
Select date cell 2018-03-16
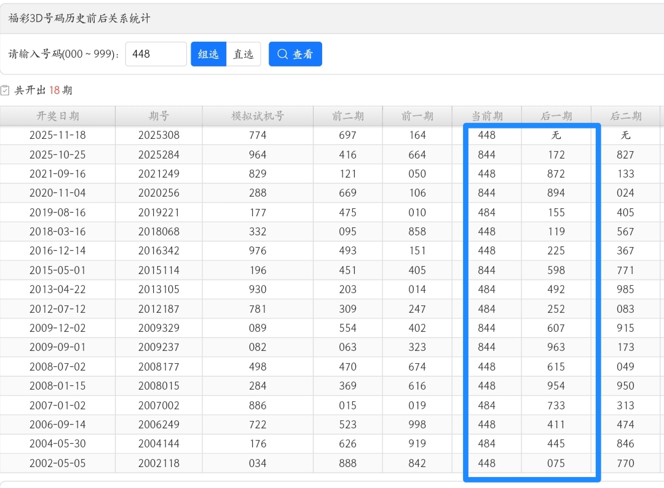(58, 232)
